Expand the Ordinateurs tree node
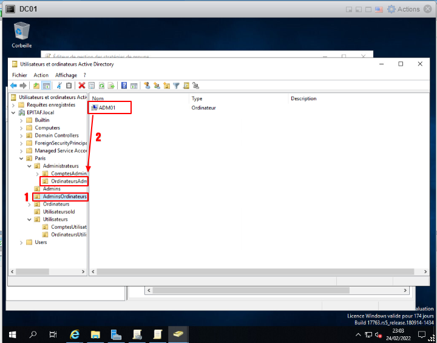 coord(30,205)
